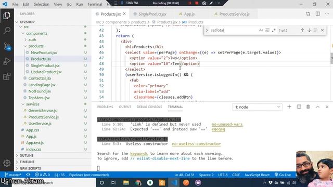The image size is (333, 187).
Task: Close the find widget
Action: tap(323, 30)
